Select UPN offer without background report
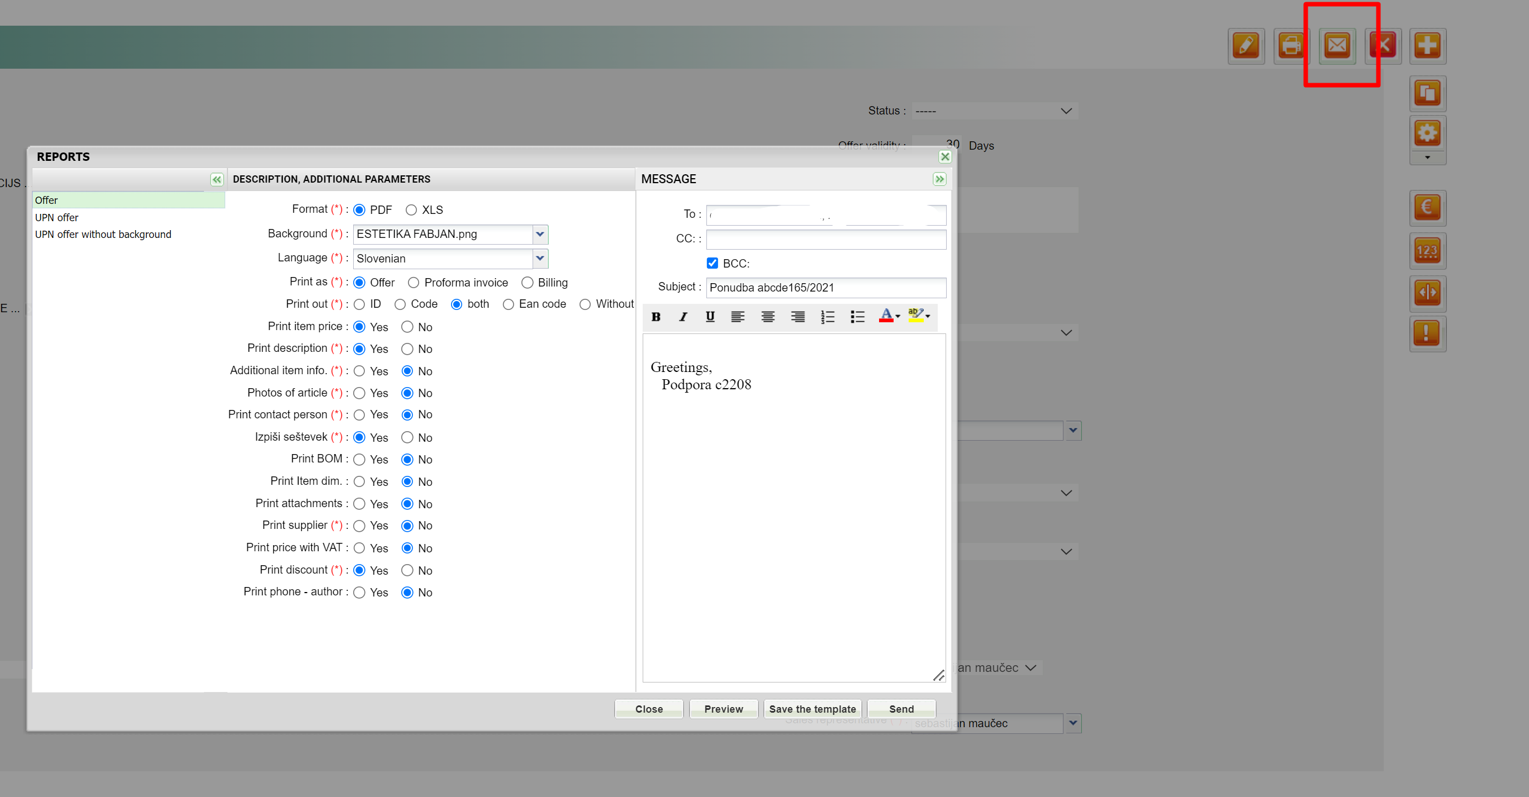The image size is (1529, 797). (x=103, y=234)
